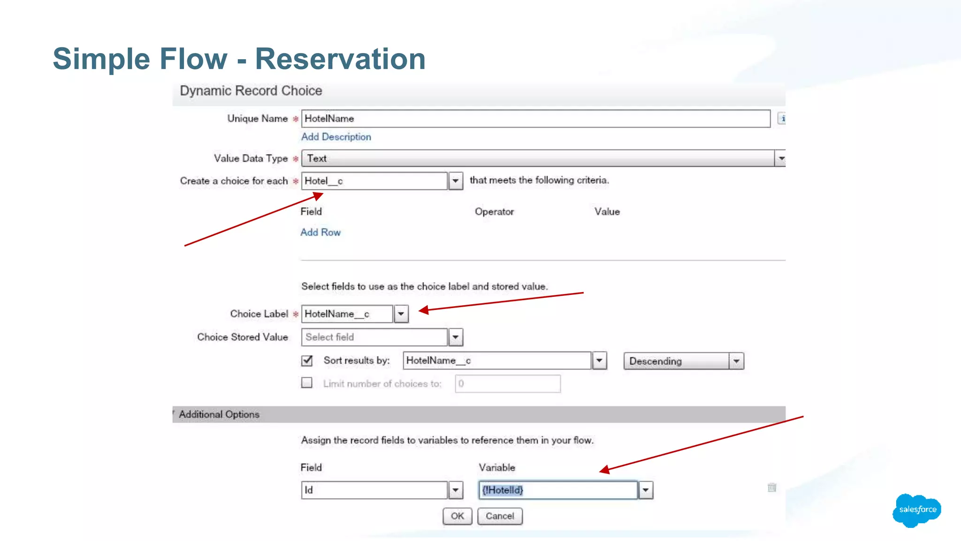Open the Hotel__c object dropdown arrow
Viewport: 961px width, 541px height.
[456, 181]
